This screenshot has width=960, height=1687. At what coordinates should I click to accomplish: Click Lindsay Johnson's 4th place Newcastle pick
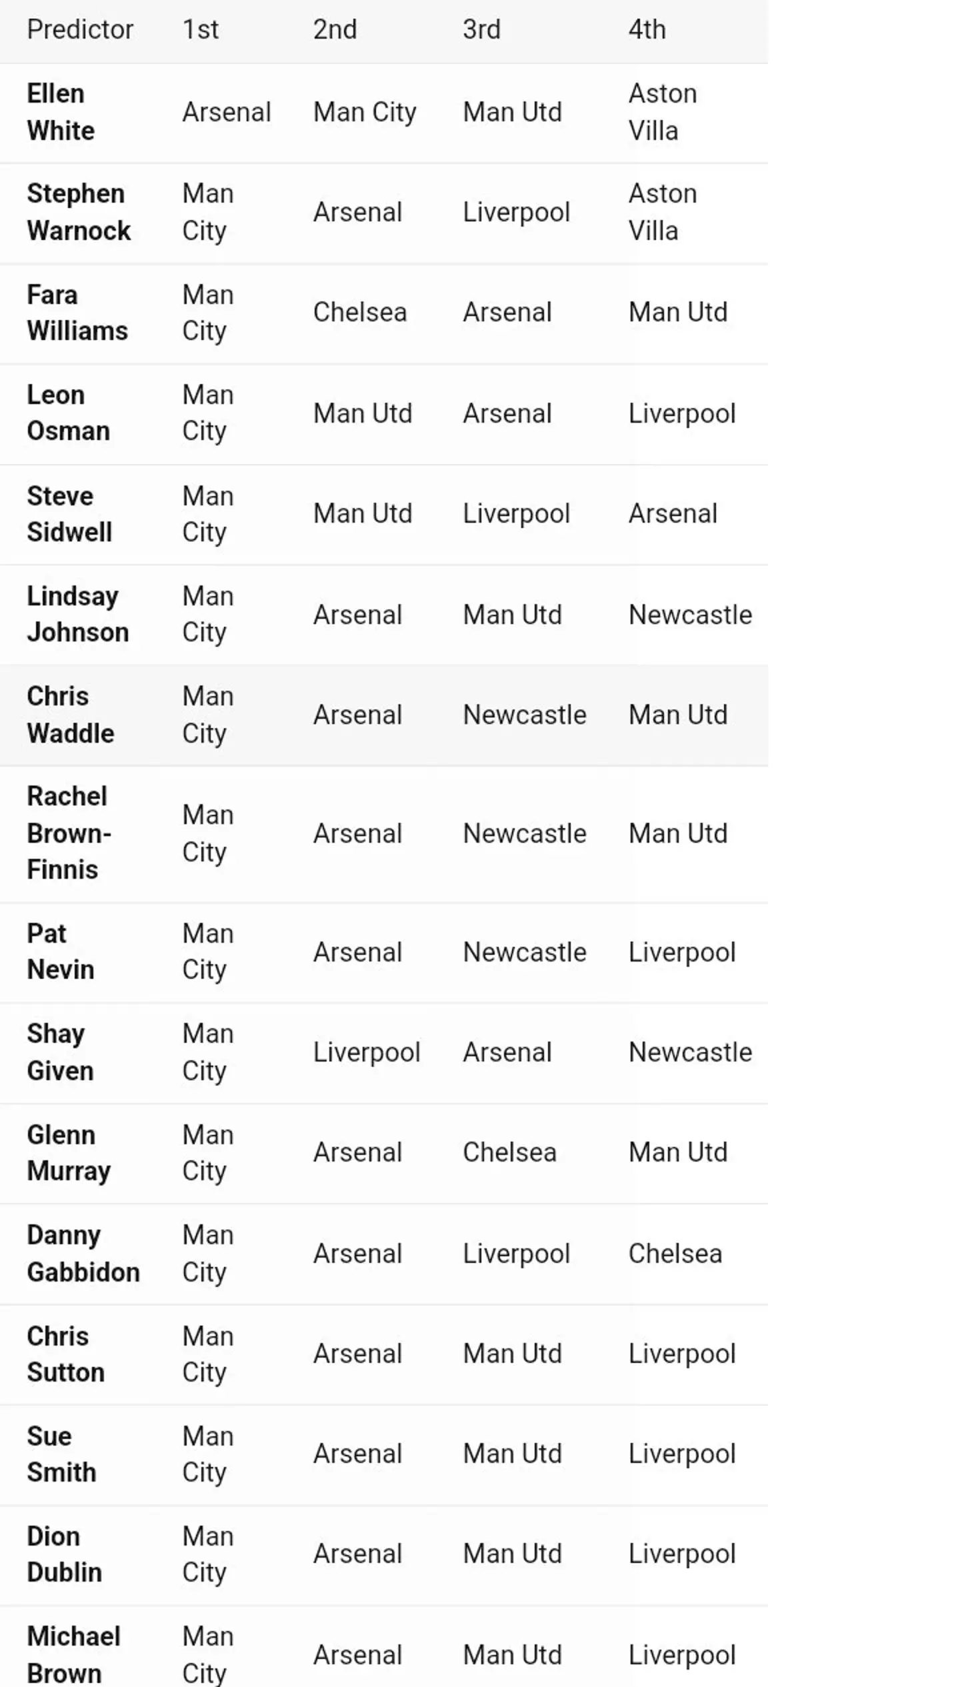(x=690, y=615)
